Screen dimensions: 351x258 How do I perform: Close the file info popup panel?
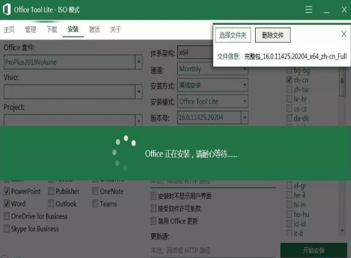tap(344, 34)
